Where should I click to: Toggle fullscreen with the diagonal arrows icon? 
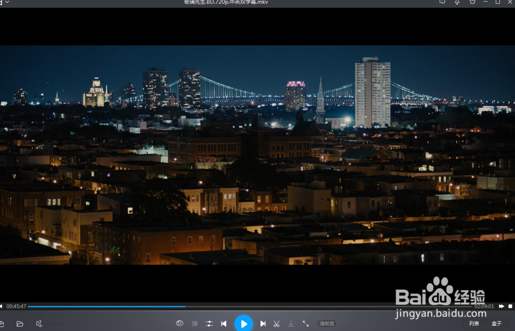point(305,323)
